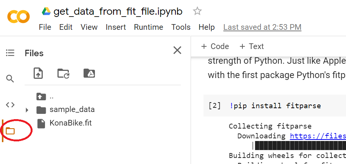
Task: Star the notebook with the star icon
Action: pyautogui.click(x=197, y=11)
